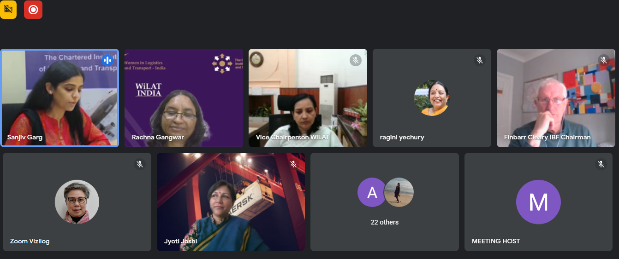Click Zoom Vizilog's circular avatar
Image resolution: width=619 pixels, height=259 pixels.
click(77, 201)
